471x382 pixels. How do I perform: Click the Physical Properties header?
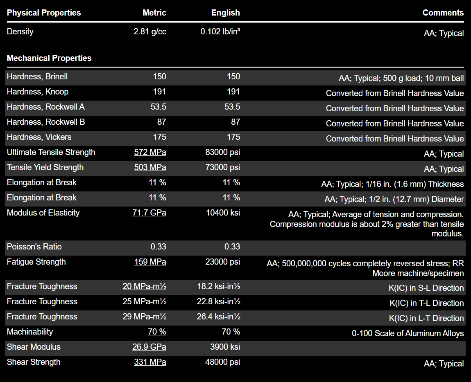tap(44, 13)
